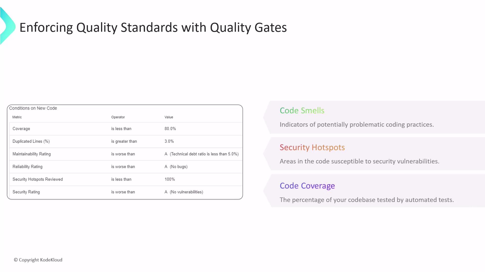The image size is (485, 272).
Task: Click the slide title about Quality Gates
Action: coord(153,27)
